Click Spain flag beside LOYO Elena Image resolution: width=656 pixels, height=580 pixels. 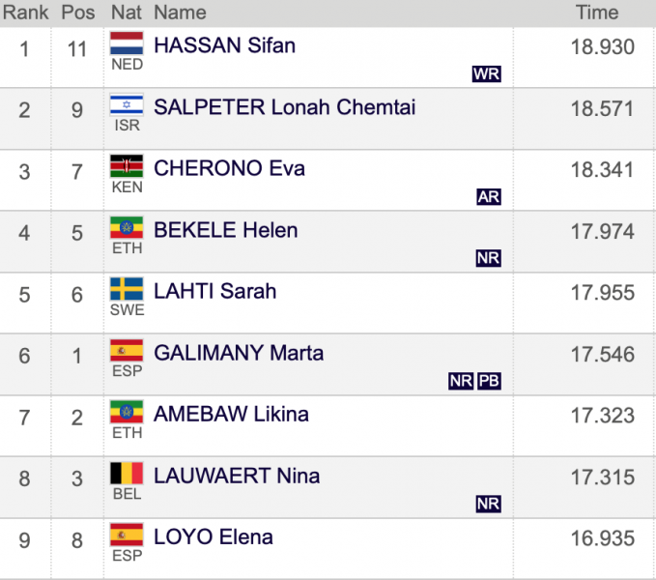(x=127, y=535)
